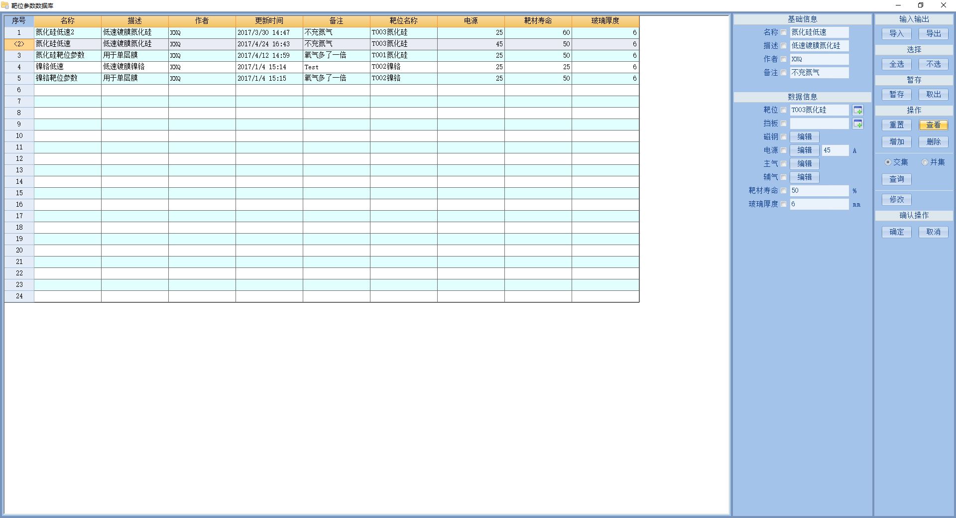Click the 确定 button
Screen dimensions: 956x518
[897, 232]
